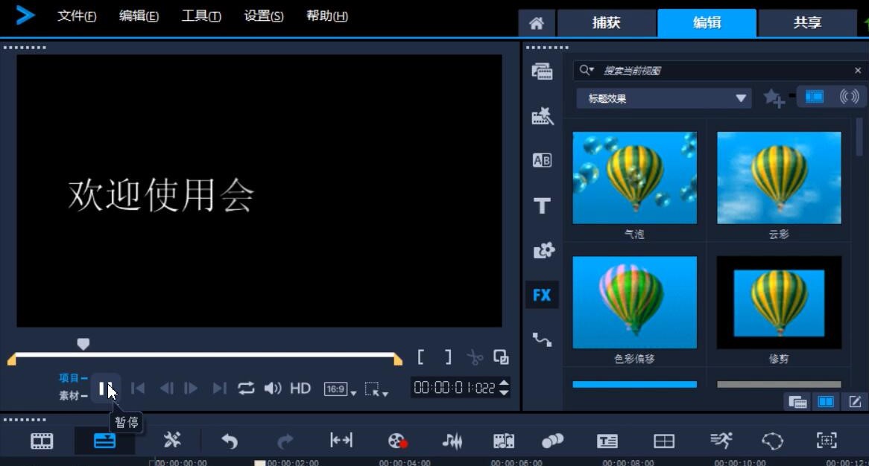This screenshot has width=869, height=466.
Task: Open the motion path library icon
Action: pyautogui.click(x=542, y=339)
